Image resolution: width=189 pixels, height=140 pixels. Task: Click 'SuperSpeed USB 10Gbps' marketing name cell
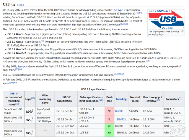pyautogui.click(x=14, y=119)
